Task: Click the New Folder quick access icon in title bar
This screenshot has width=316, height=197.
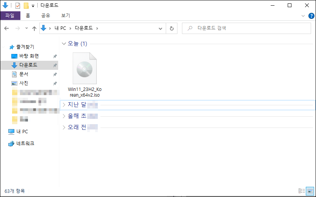Action: click(26, 5)
